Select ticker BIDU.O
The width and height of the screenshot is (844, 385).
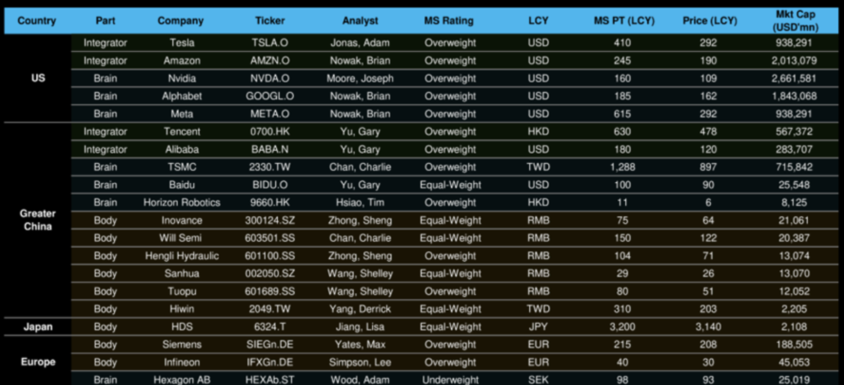click(270, 185)
